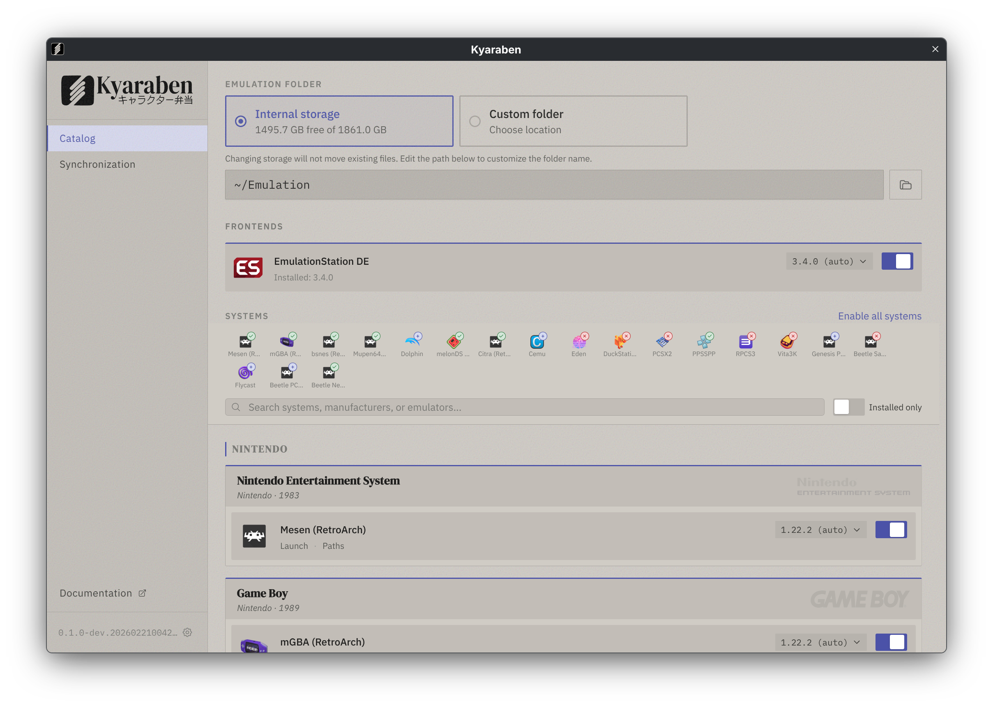This screenshot has width=993, height=708.
Task: Toggle off EmulationStation DE
Action: 897,261
